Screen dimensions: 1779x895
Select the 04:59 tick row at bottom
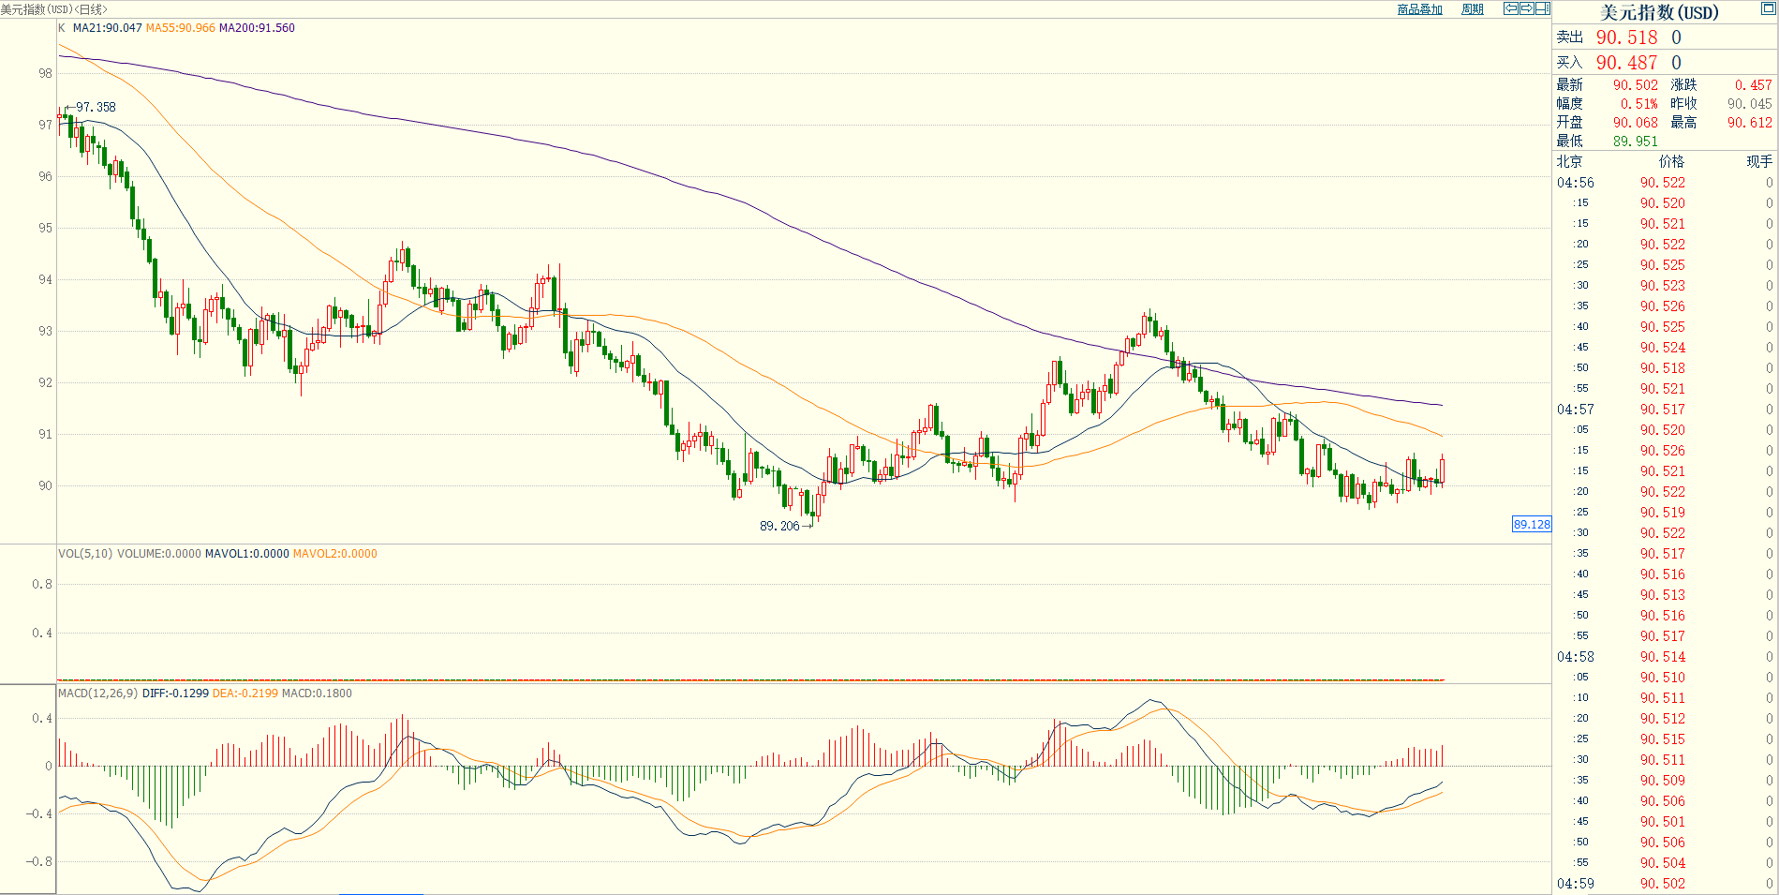[x=1663, y=884]
